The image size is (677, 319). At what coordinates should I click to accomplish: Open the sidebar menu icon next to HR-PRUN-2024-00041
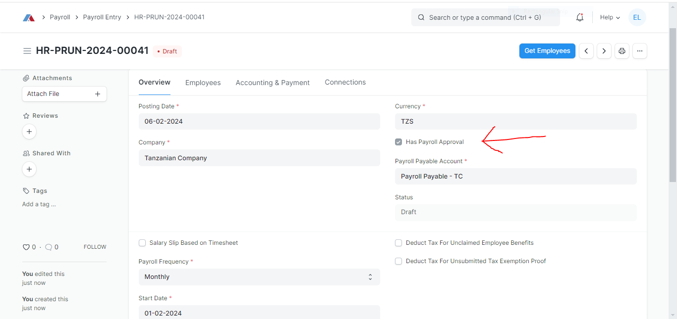pyautogui.click(x=27, y=50)
